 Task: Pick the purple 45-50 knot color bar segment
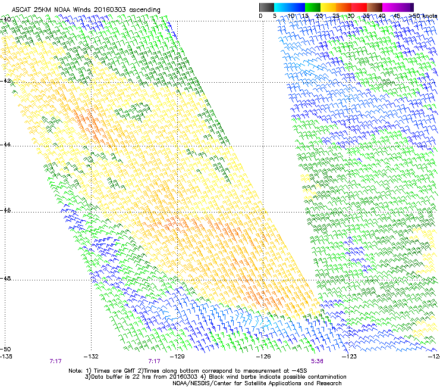coord(406,7)
